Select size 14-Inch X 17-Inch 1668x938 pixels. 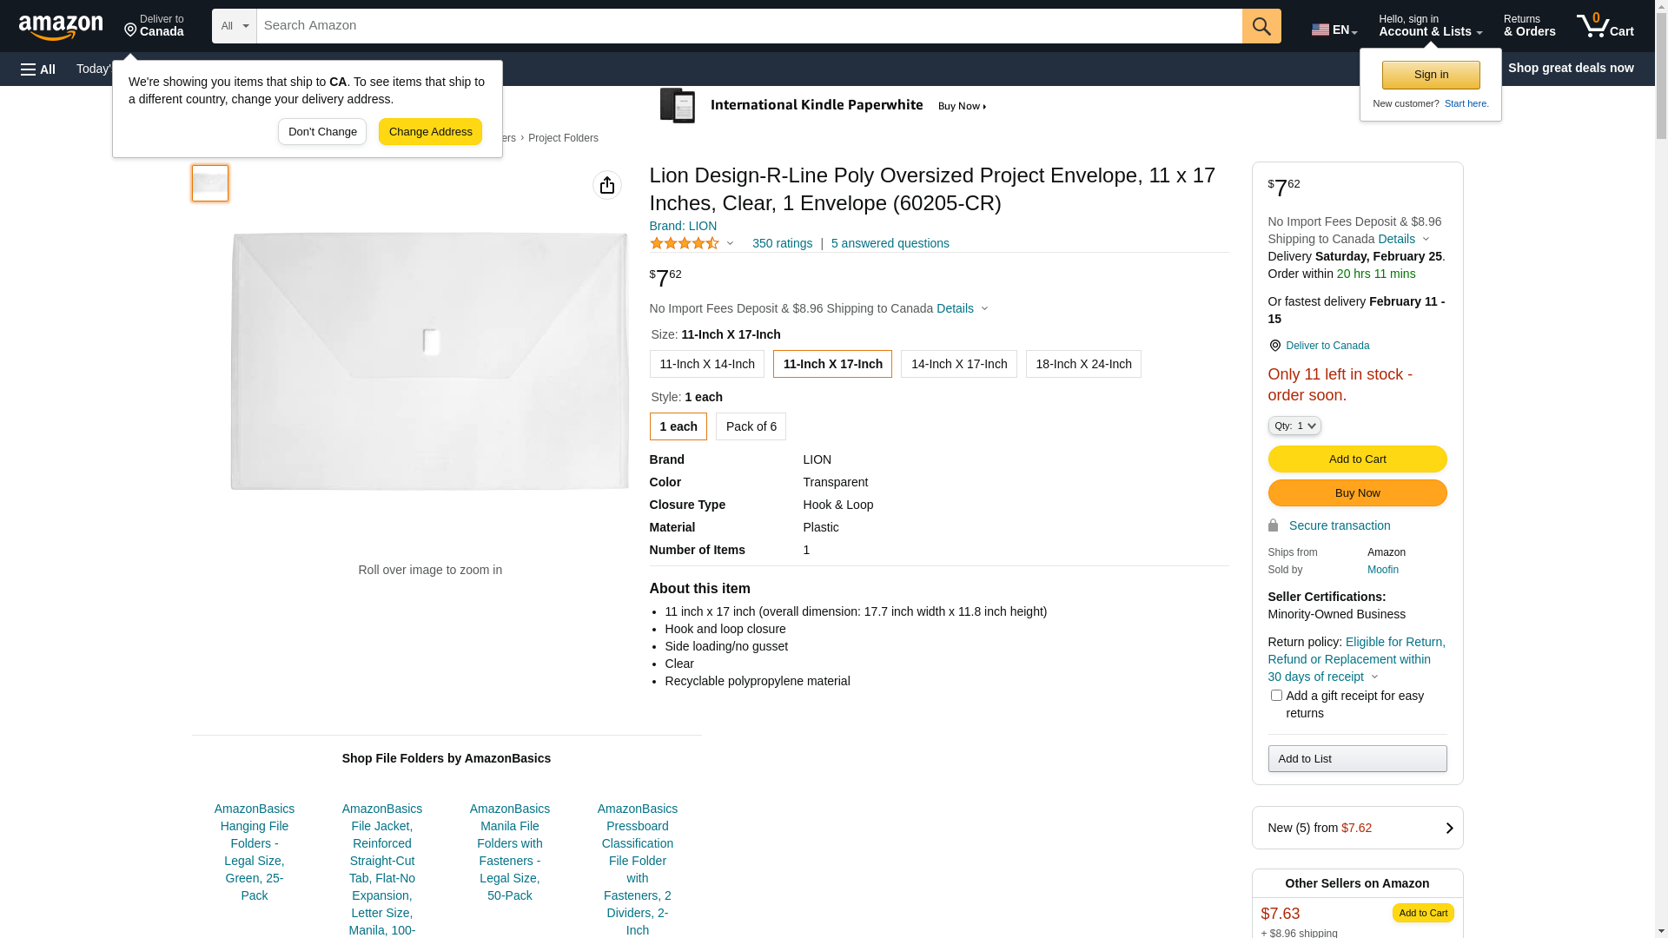point(959,364)
